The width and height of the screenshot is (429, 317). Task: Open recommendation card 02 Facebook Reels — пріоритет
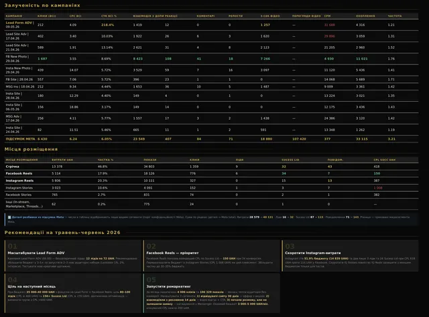[212, 256]
